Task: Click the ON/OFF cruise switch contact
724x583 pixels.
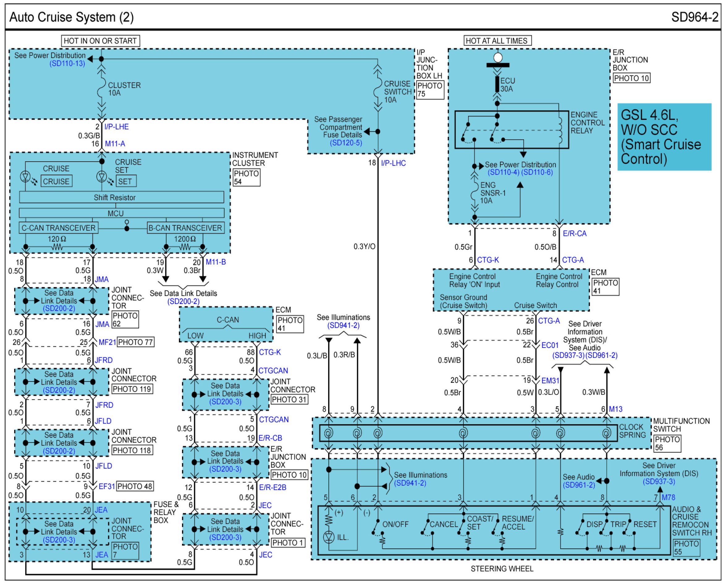Action: [375, 528]
